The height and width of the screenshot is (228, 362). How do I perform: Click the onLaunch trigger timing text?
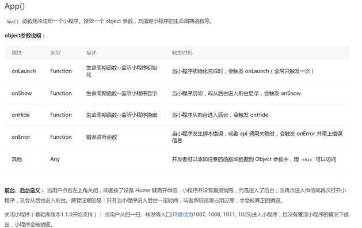pyautogui.click(x=243, y=71)
